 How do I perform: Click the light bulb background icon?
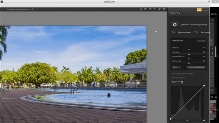pyautogui.click(x=160, y=9)
